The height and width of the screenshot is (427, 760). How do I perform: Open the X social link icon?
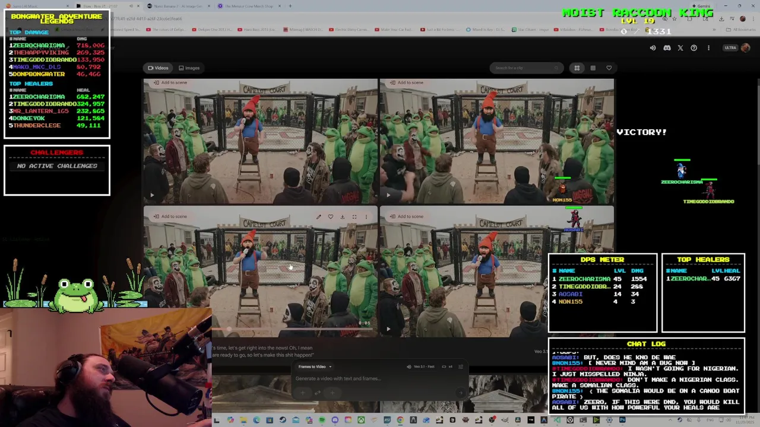tap(680, 48)
